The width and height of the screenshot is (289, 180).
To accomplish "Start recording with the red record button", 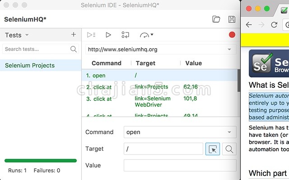I will coord(232,35).
